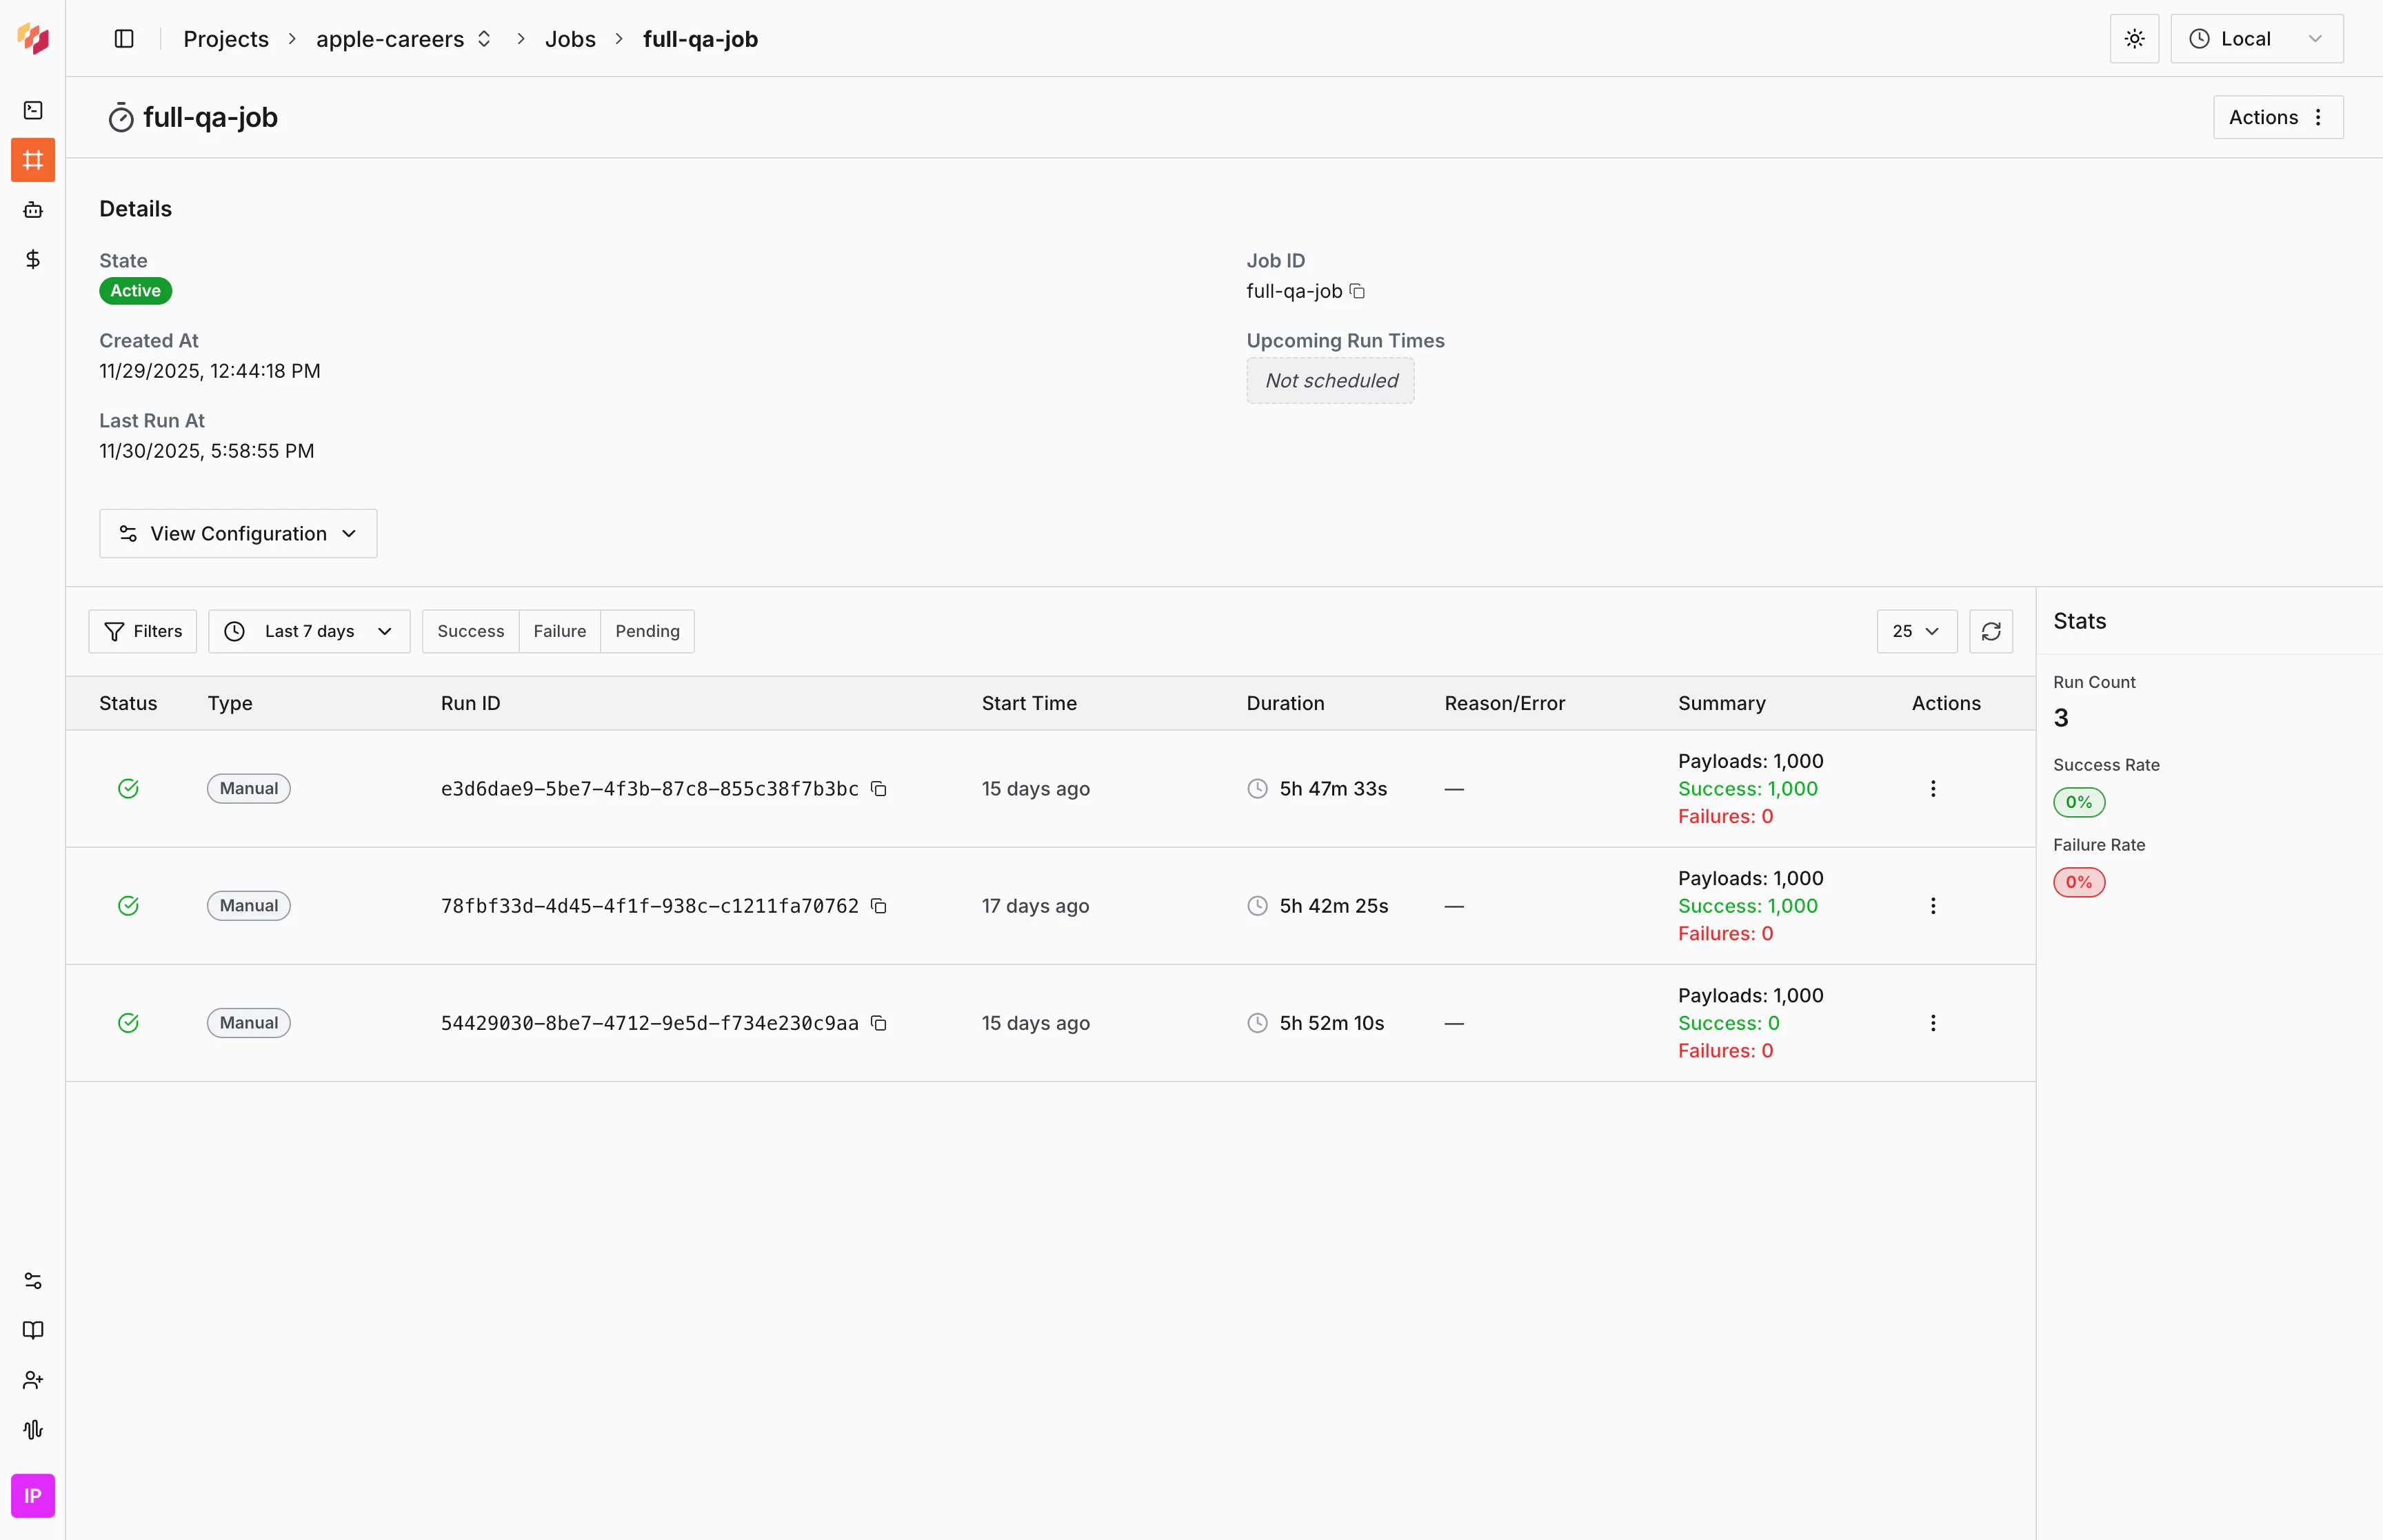Click success status icon of run 54429030
The image size is (2383, 1540).
coord(128,1023)
